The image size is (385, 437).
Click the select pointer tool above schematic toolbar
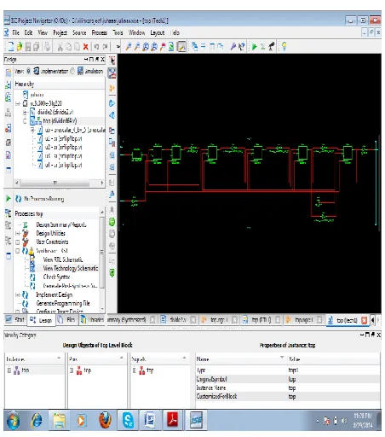[x=112, y=61]
